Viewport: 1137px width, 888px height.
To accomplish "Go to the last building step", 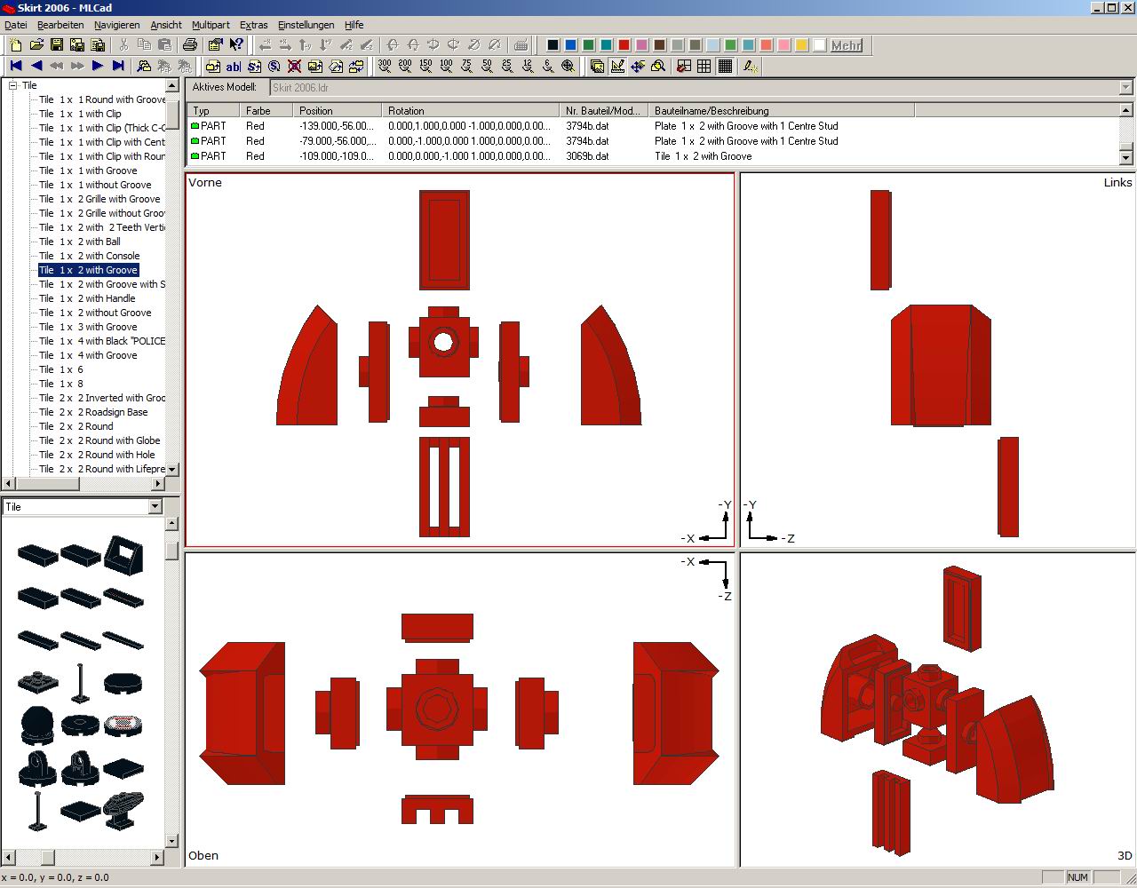I will tap(118, 66).
